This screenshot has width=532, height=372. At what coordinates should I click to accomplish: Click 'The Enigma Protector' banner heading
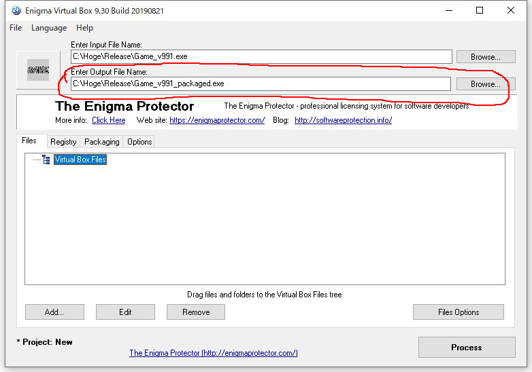pyautogui.click(x=124, y=107)
